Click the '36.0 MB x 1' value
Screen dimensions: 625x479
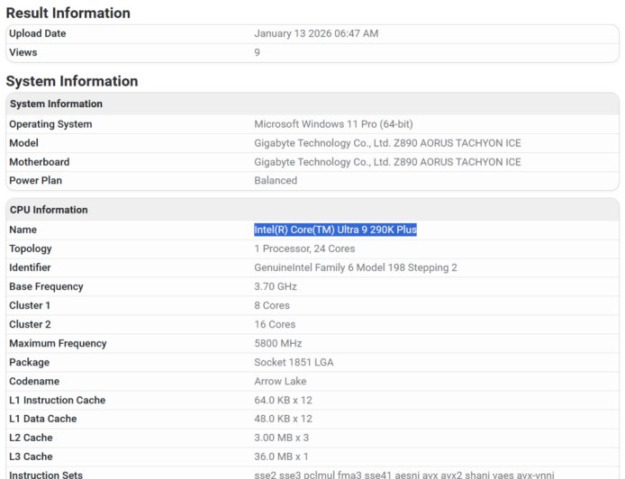pos(281,456)
